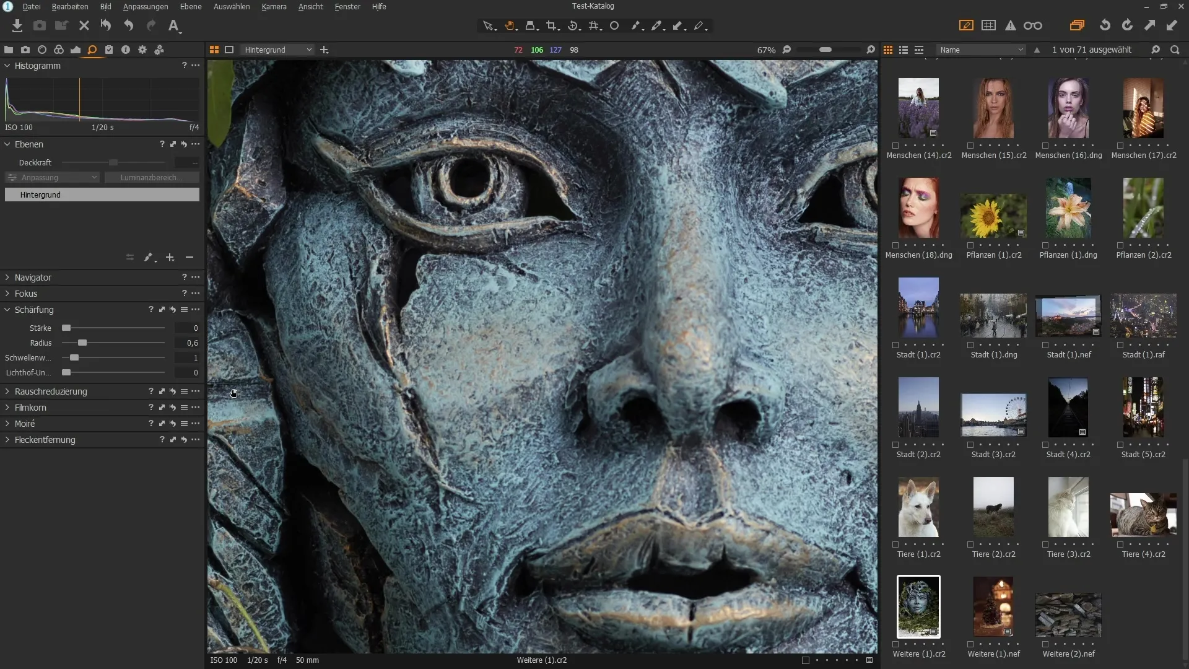Viewport: 1189px width, 669px height.
Task: Toggle the exposure warning triangle
Action: (1011, 25)
